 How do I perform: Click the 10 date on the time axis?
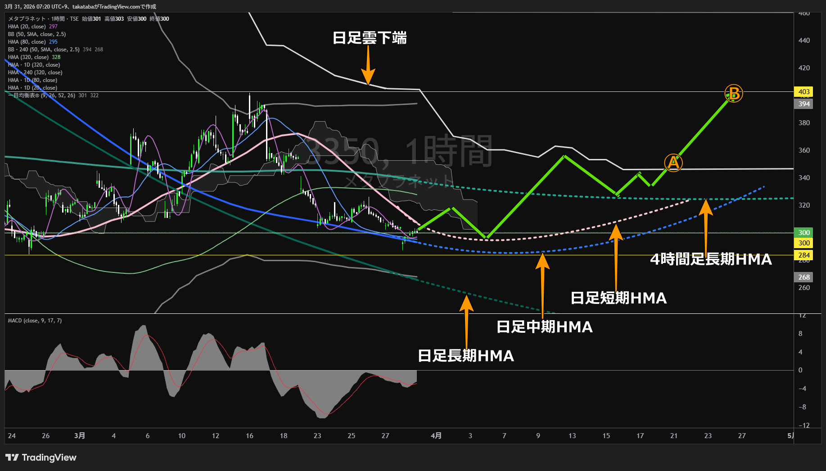181,436
